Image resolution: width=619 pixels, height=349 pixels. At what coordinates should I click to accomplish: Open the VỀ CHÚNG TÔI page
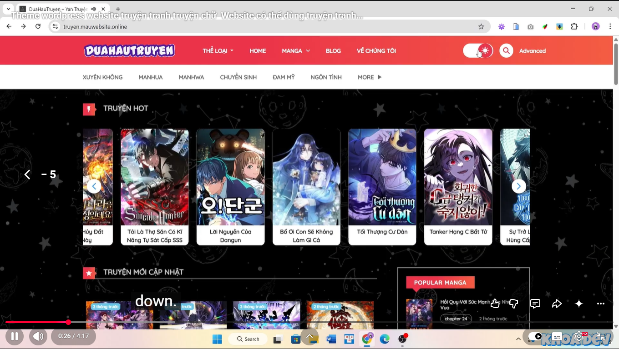[x=376, y=51]
